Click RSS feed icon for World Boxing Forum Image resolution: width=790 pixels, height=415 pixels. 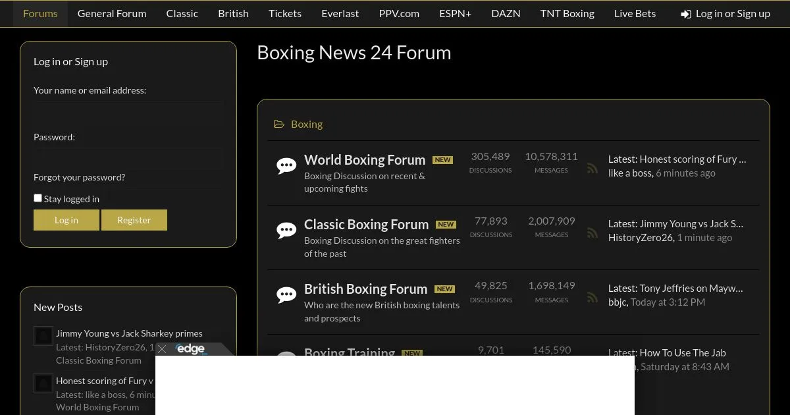[x=592, y=168]
